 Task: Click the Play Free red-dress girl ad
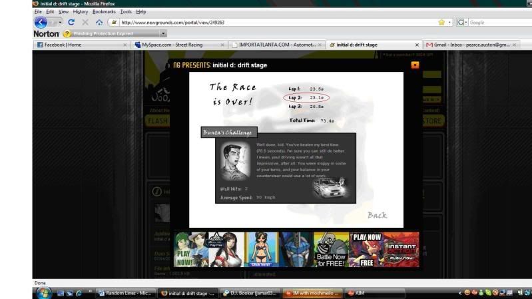coord(226,250)
